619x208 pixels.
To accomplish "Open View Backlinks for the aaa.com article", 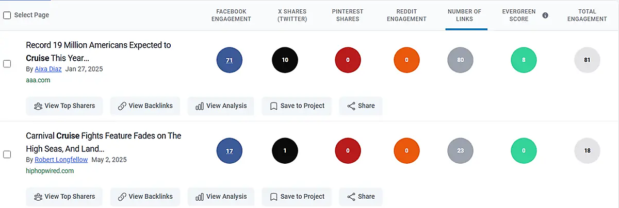I will coord(145,106).
